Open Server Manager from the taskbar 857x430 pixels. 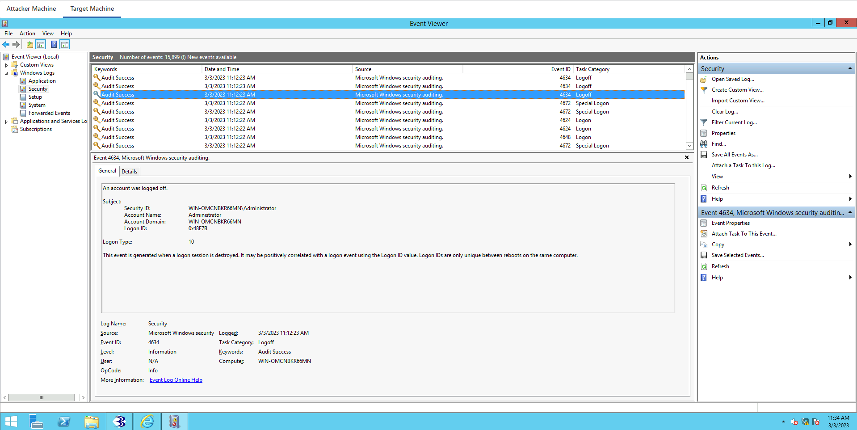tap(36, 422)
